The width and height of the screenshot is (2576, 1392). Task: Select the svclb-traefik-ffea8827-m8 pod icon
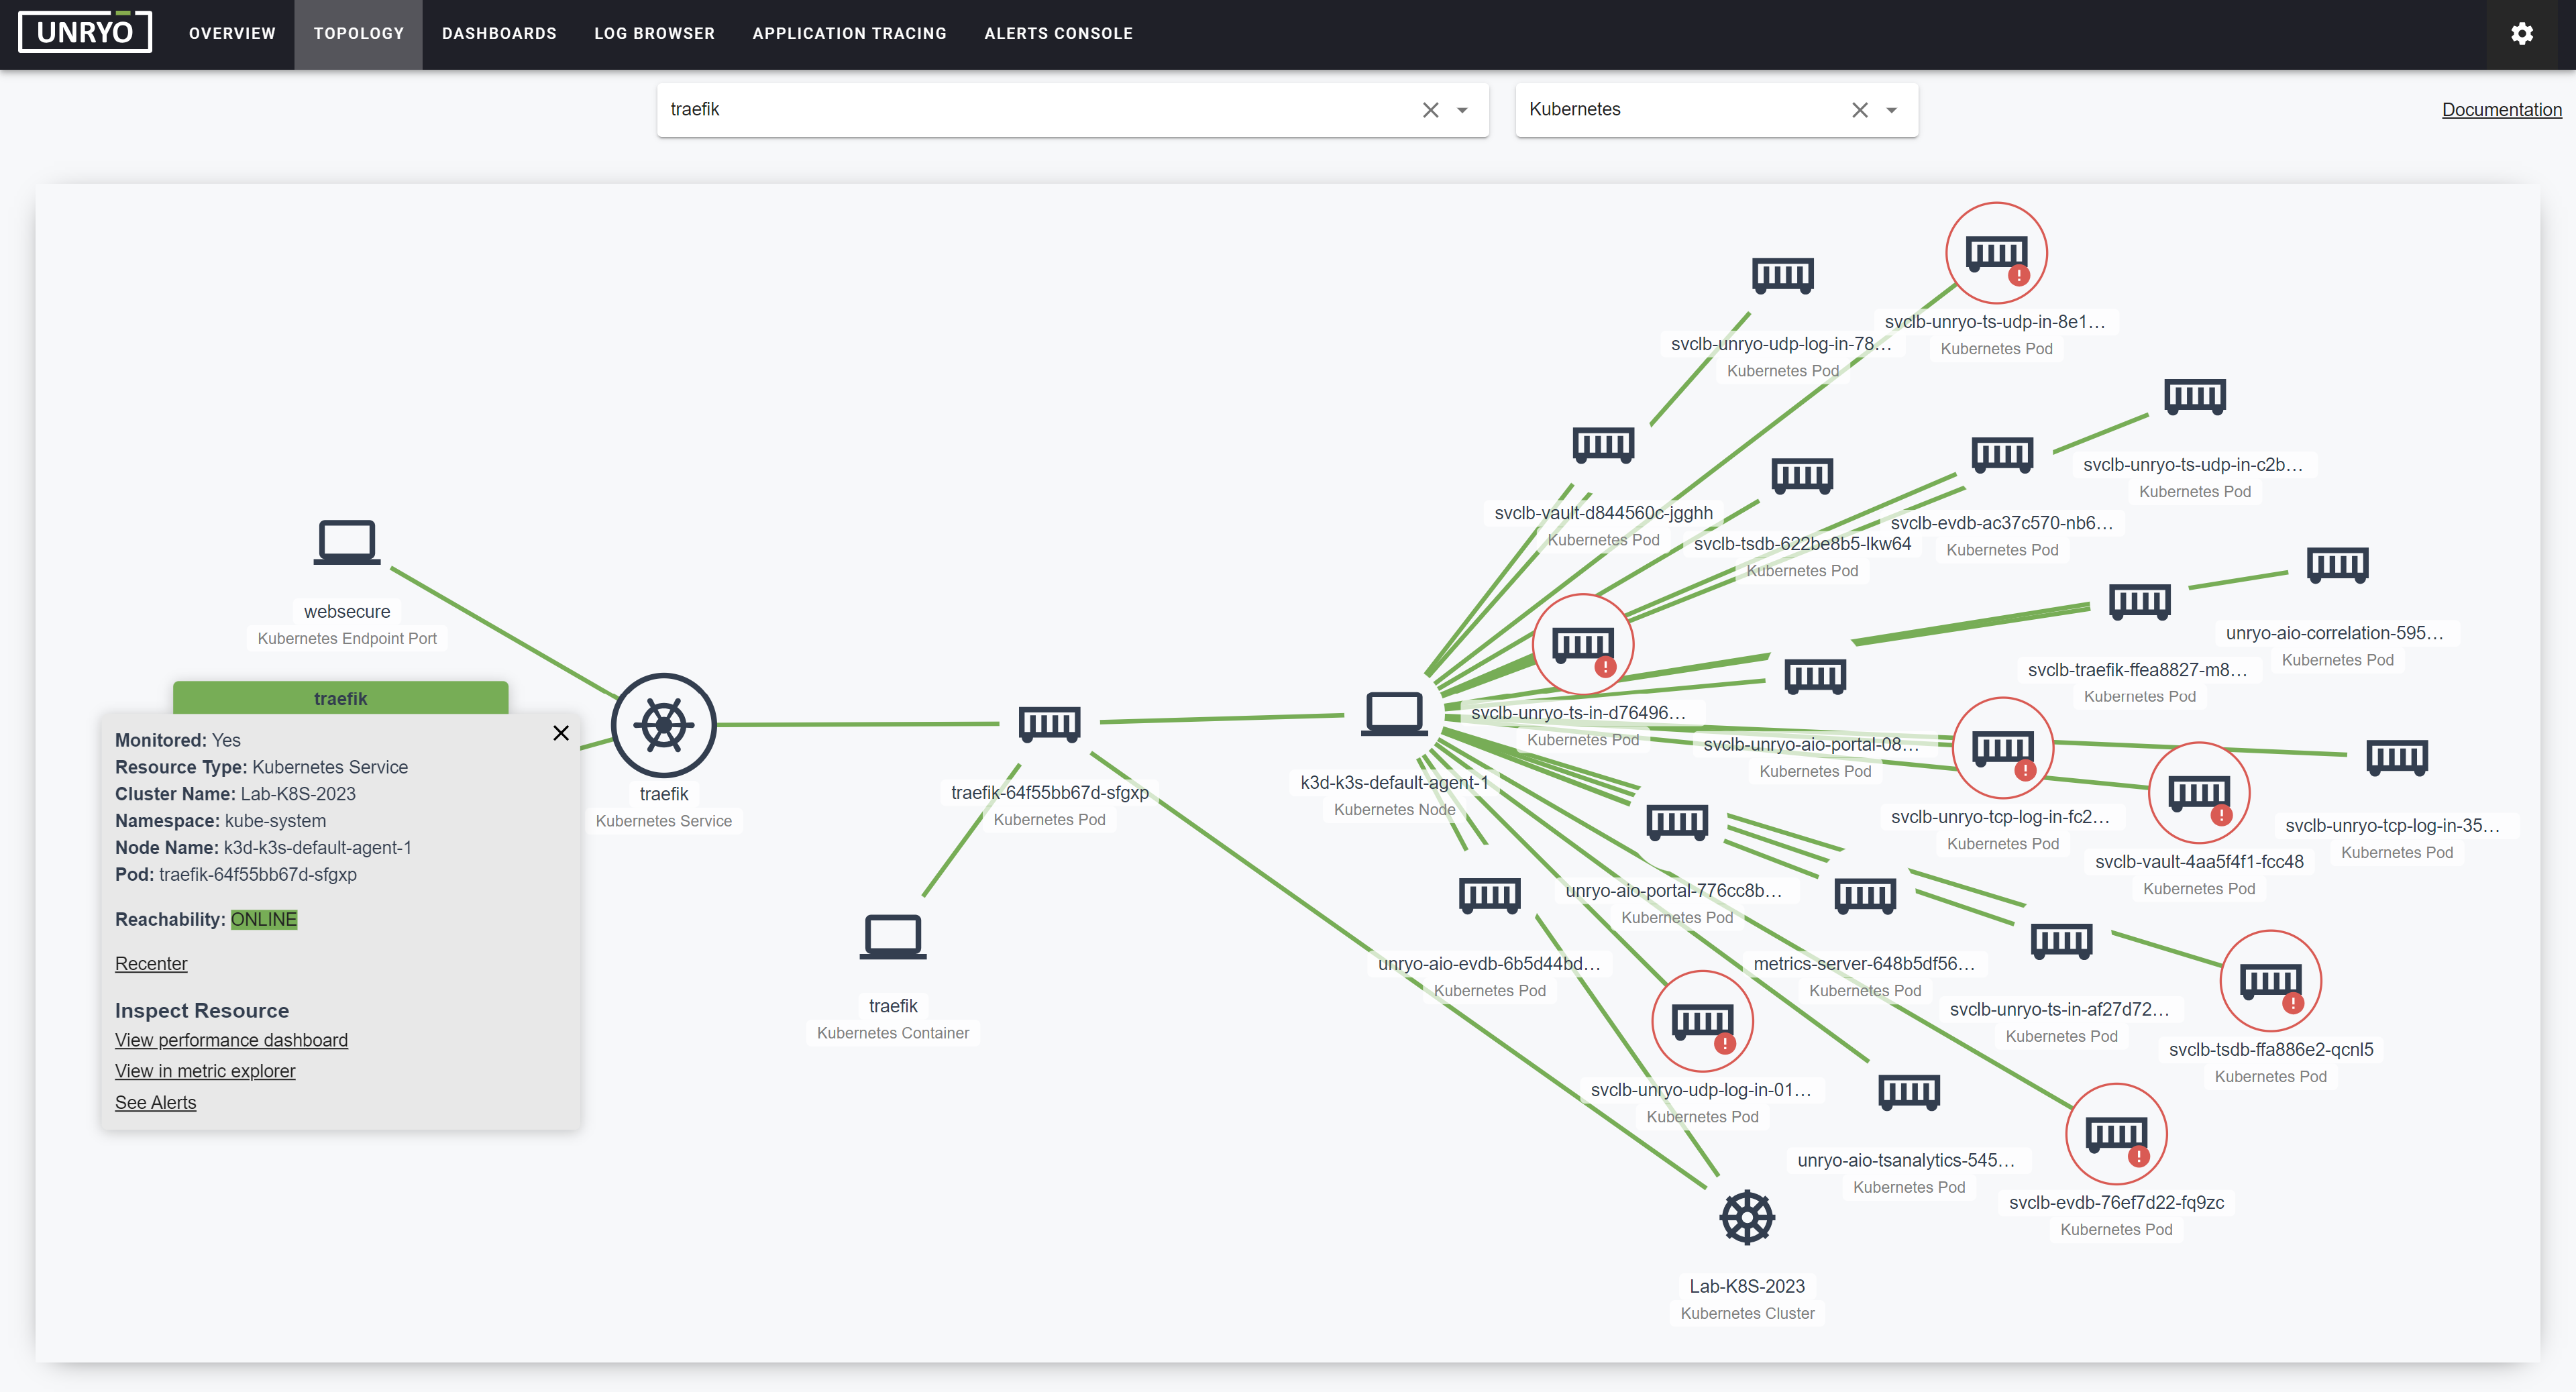(2140, 601)
